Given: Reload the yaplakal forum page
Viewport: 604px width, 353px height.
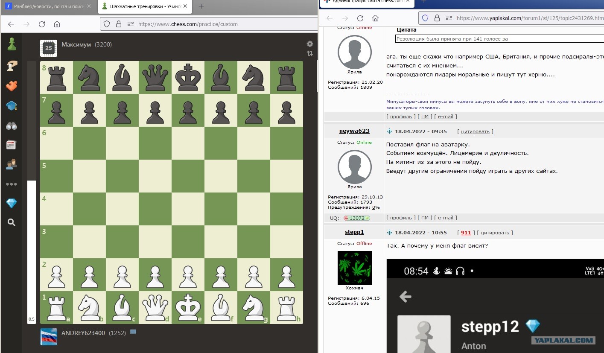Looking at the screenshot, I should click(x=360, y=18).
